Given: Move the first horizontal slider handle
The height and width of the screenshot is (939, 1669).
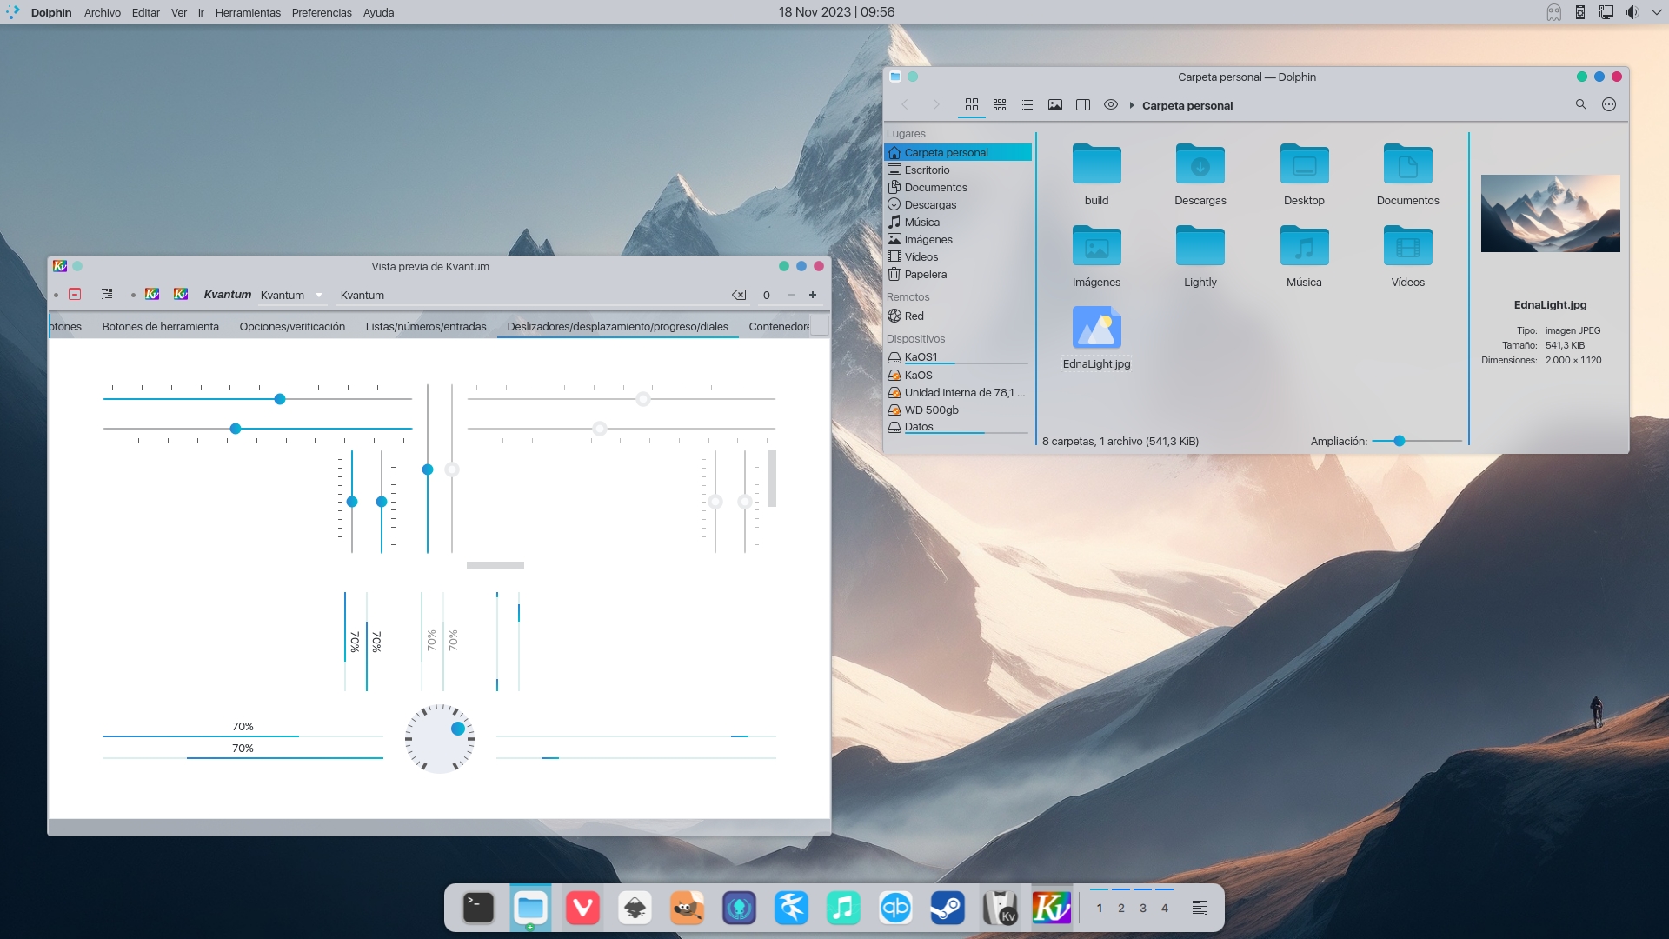Looking at the screenshot, I should click(280, 399).
